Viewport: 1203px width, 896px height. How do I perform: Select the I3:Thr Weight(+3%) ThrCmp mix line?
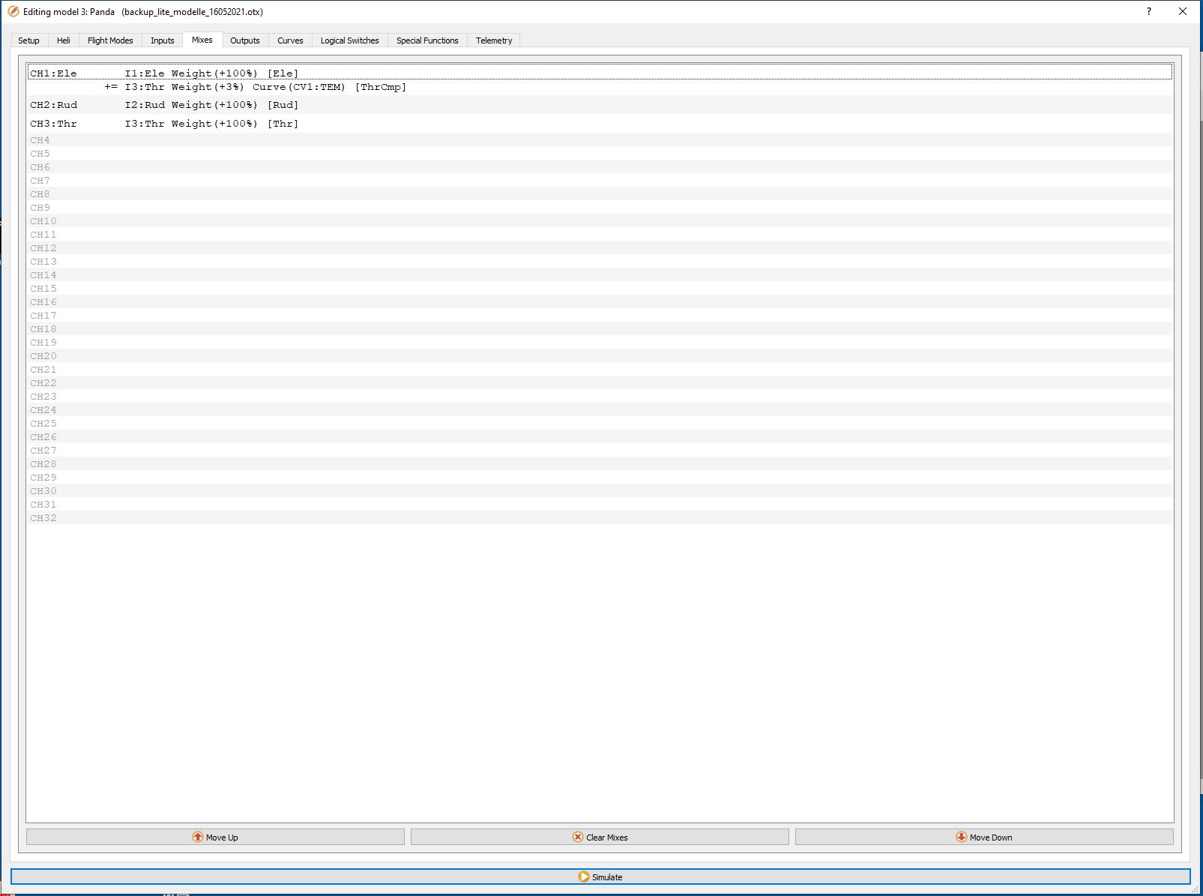[600, 87]
